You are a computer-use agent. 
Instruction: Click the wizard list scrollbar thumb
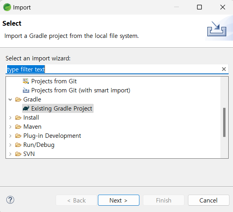tap(224, 122)
